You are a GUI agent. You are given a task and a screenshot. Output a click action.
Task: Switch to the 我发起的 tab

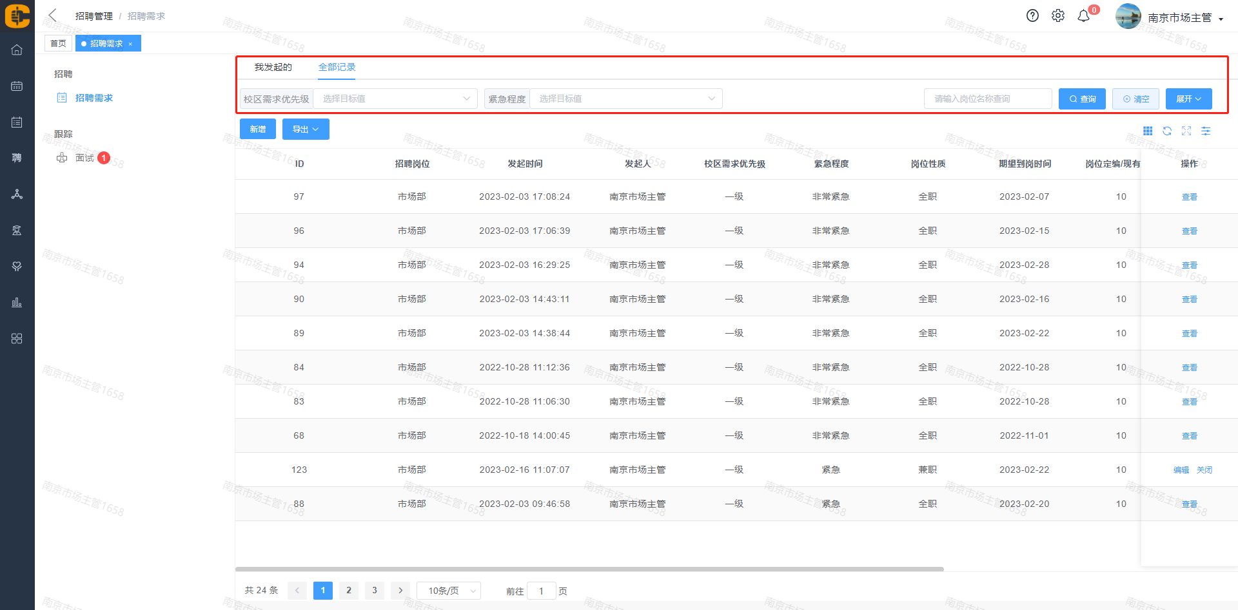click(273, 68)
